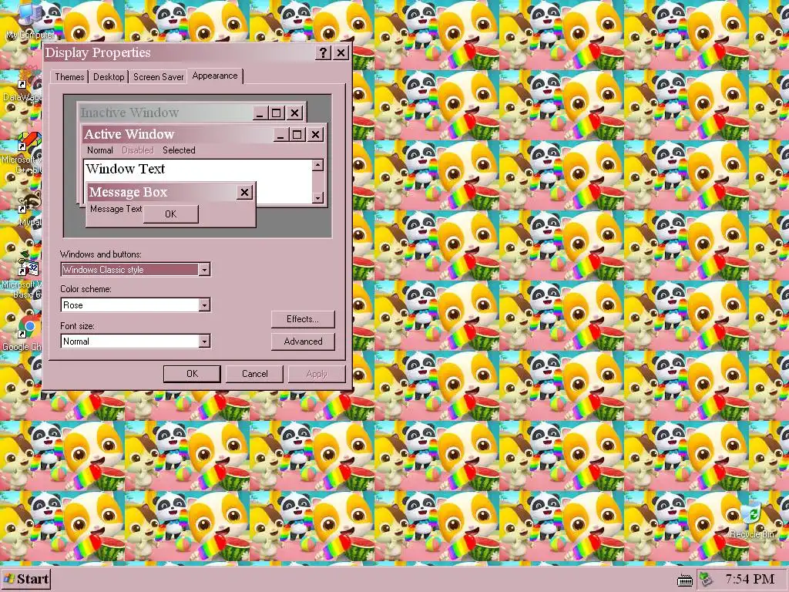This screenshot has height=592, width=789.
Task: Confirm with the dialog's bottom OK button
Action: click(x=192, y=374)
